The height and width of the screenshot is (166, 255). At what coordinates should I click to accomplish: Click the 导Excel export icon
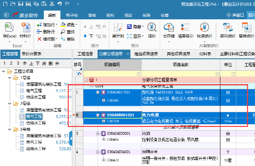click(x=9, y=27)
